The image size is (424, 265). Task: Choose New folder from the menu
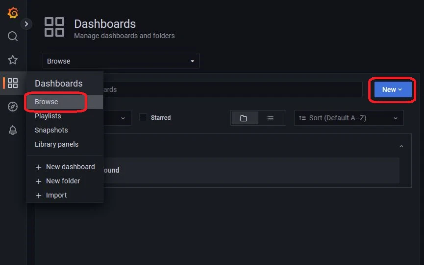point(65,181)
